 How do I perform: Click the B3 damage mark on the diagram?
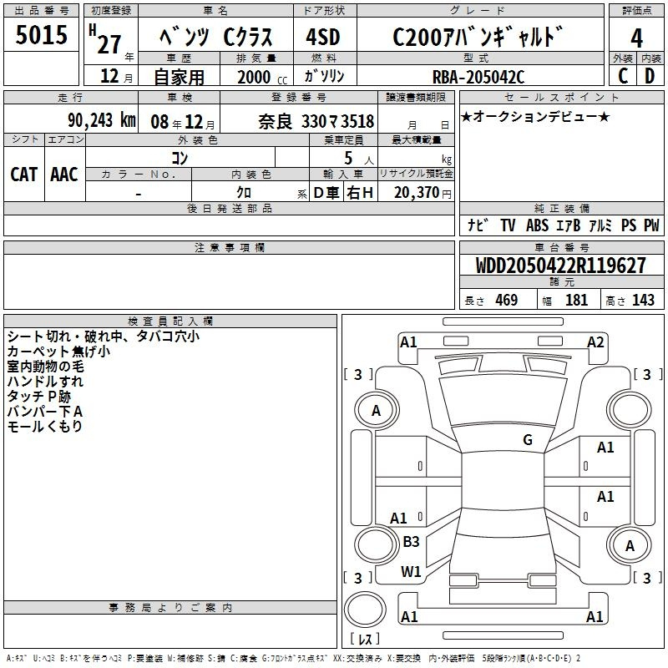(x=411, y=542)
